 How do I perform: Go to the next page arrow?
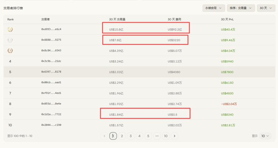tap(174, 136)
